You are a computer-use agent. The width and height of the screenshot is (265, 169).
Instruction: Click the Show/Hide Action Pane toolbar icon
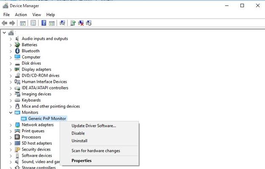[52, 23]
